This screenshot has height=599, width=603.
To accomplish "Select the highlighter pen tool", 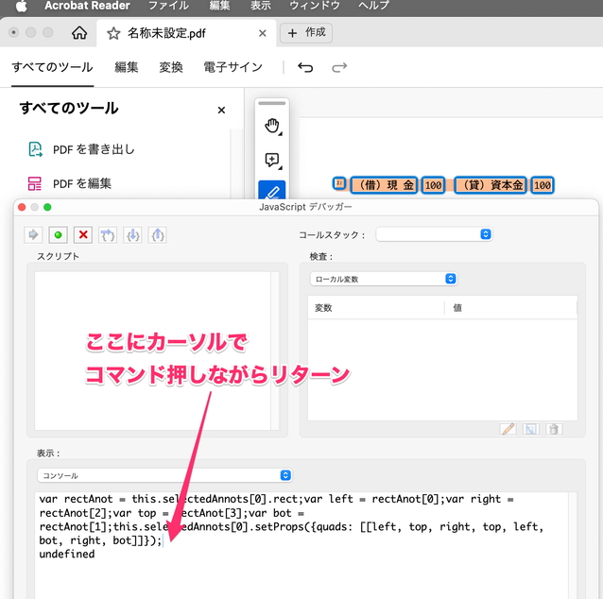I will 272,190.
